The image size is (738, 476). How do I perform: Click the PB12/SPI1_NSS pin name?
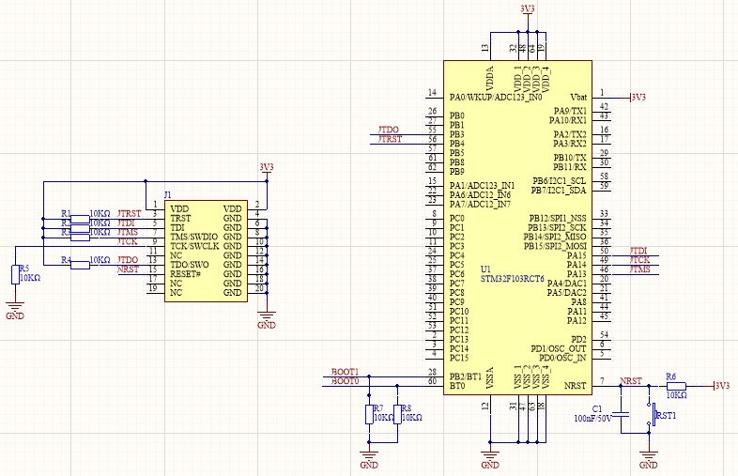558,219
